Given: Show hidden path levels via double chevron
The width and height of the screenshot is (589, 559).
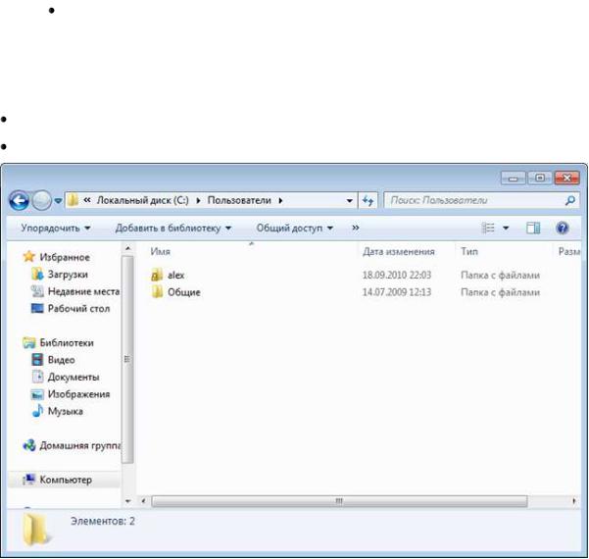Looking at the screenshot, I should click(87, 200).
